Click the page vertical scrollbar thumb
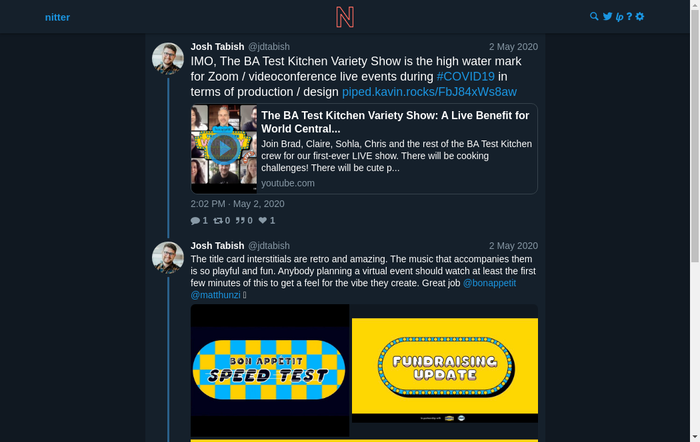 click(695, 133)
